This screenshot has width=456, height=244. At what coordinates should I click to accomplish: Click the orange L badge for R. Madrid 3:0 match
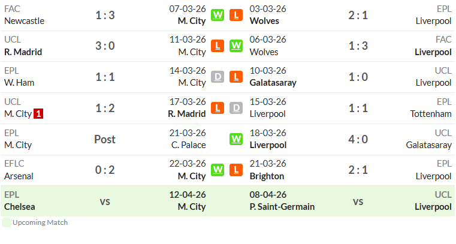pos(218,46)
